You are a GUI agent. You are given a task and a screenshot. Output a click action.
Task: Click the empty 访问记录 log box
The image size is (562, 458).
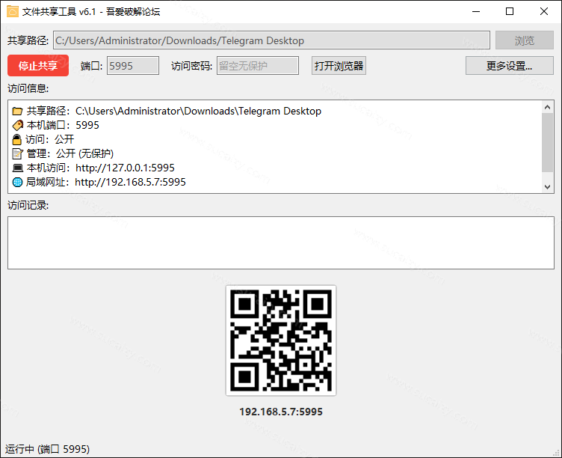point(281,242)
